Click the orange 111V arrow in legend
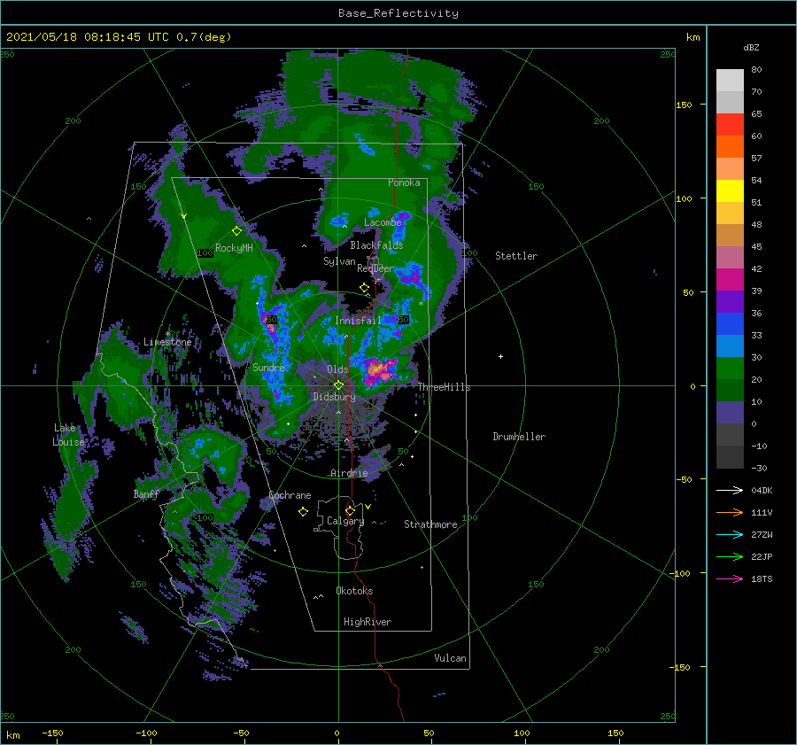797x745 pixels. click(x=730, y=512)
